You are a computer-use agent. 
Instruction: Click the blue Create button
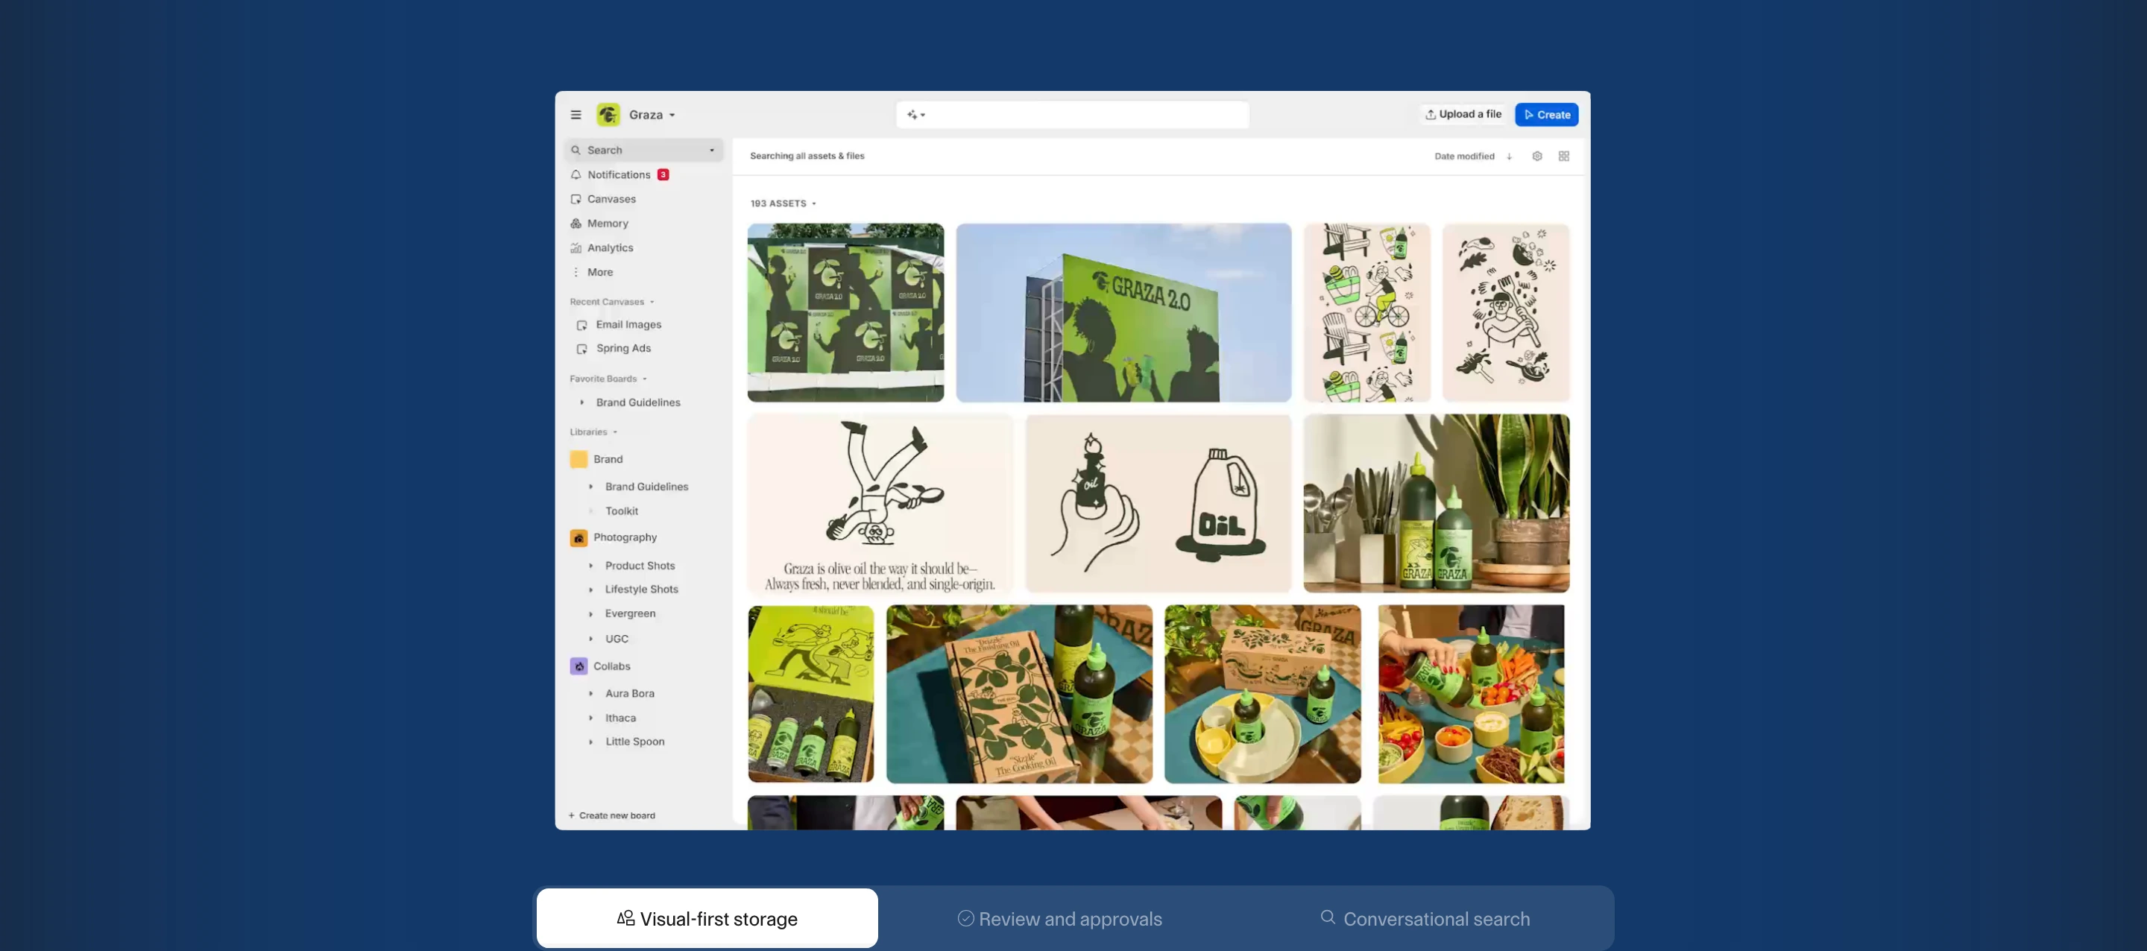[1547, 114]
